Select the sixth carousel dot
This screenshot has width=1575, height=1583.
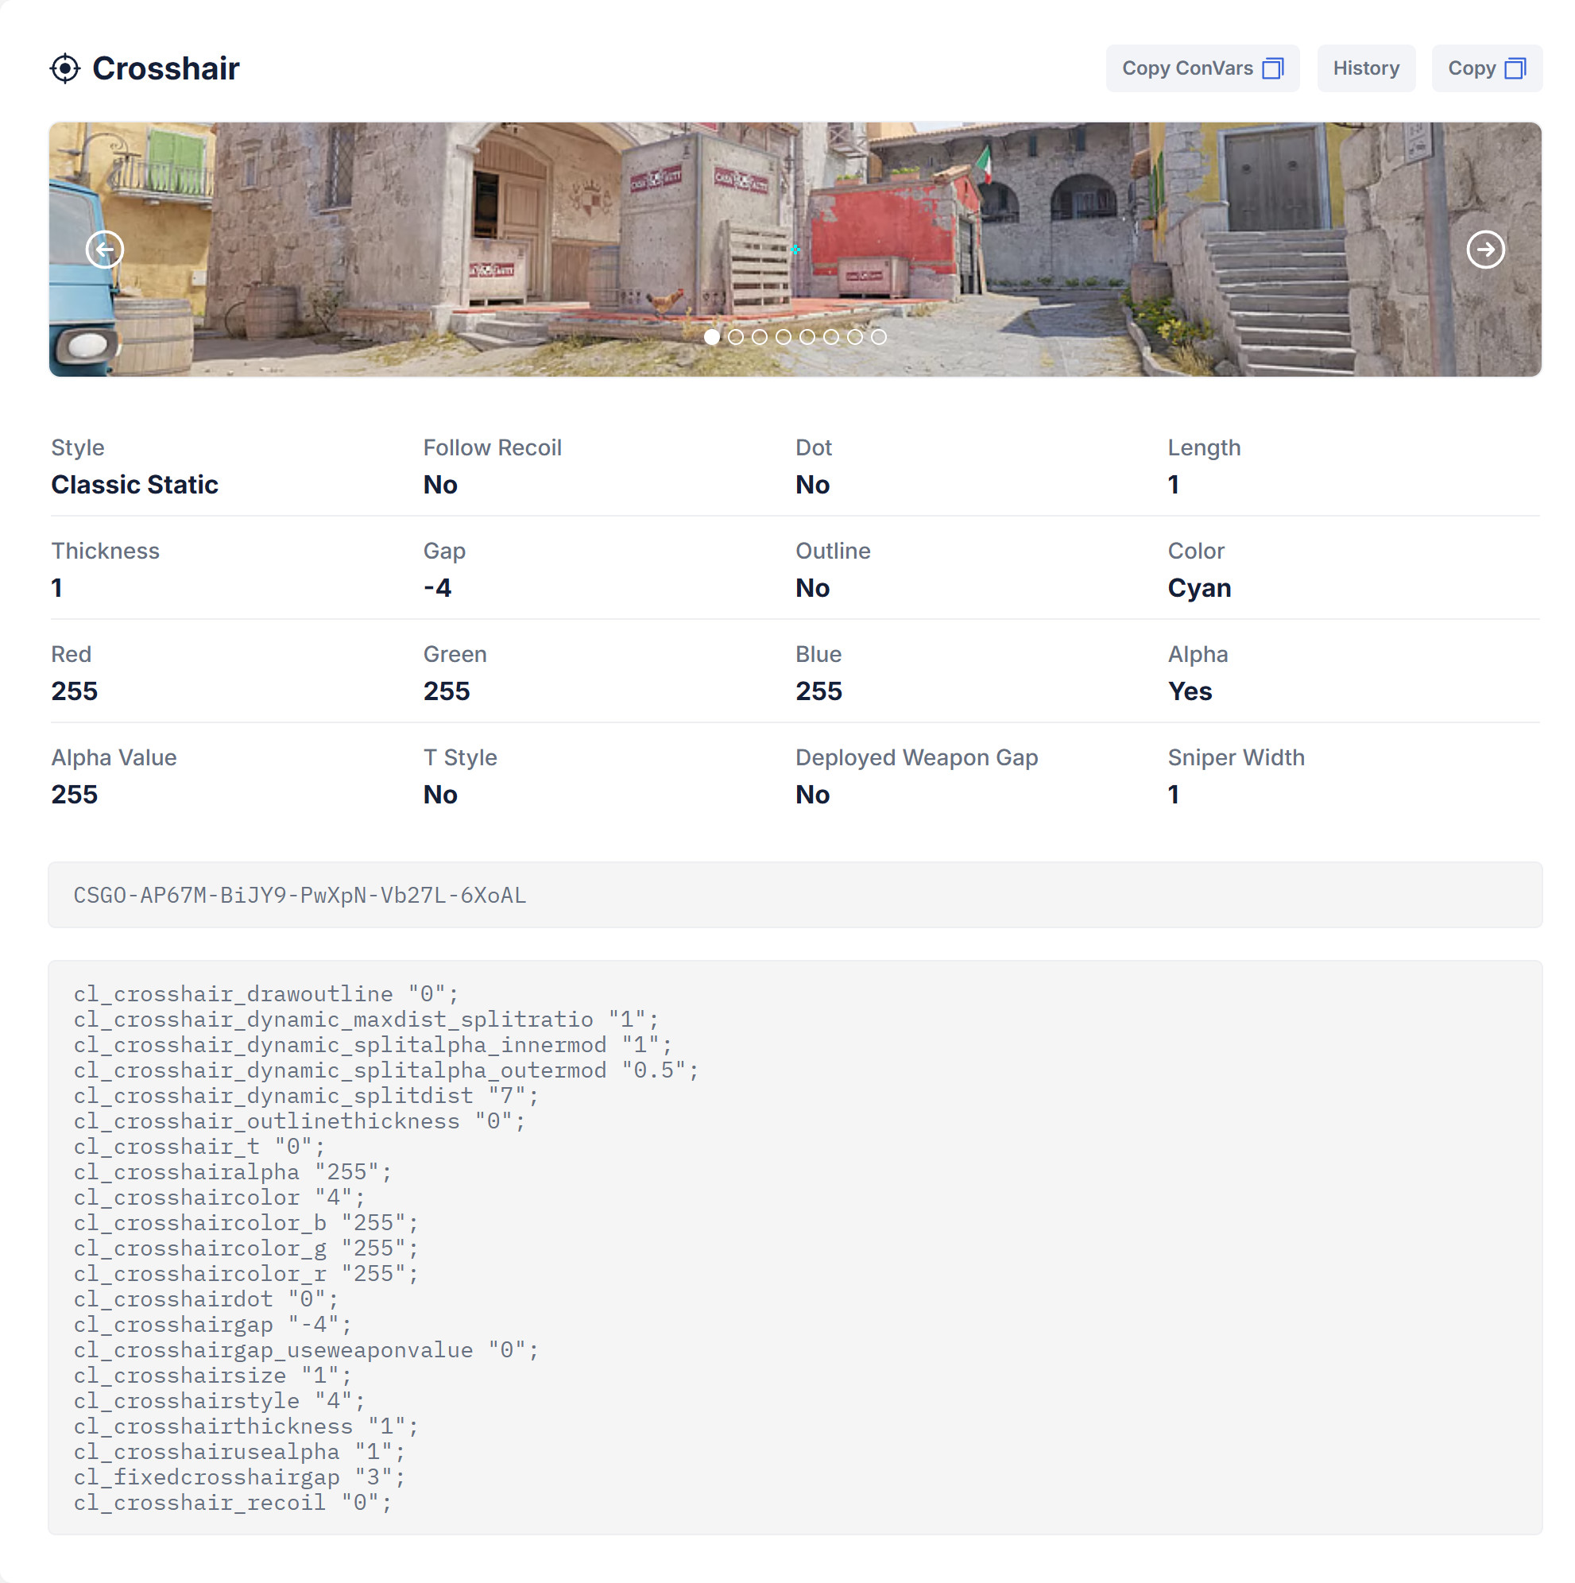(830, 337)
